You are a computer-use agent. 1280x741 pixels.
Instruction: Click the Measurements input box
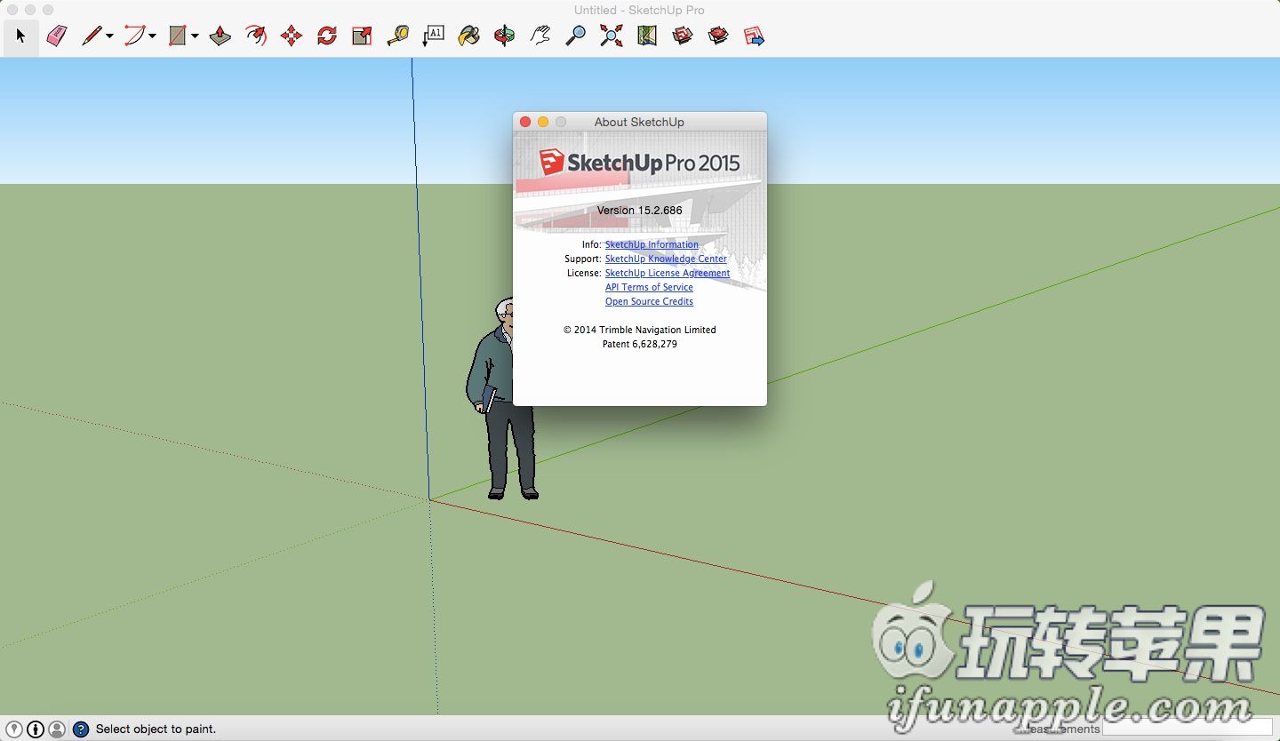coord(1187,728)
